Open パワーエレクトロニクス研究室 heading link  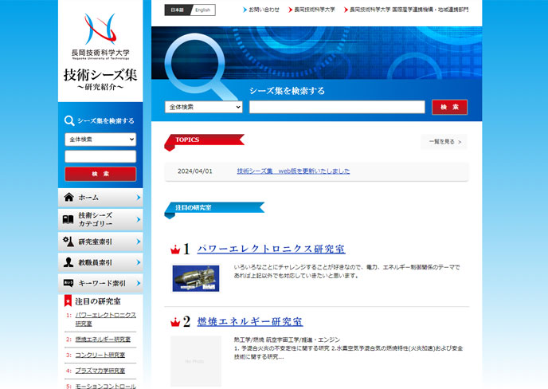271,249
